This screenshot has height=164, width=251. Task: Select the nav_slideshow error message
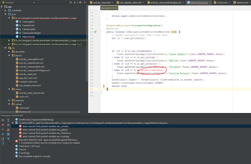(47, 133)
